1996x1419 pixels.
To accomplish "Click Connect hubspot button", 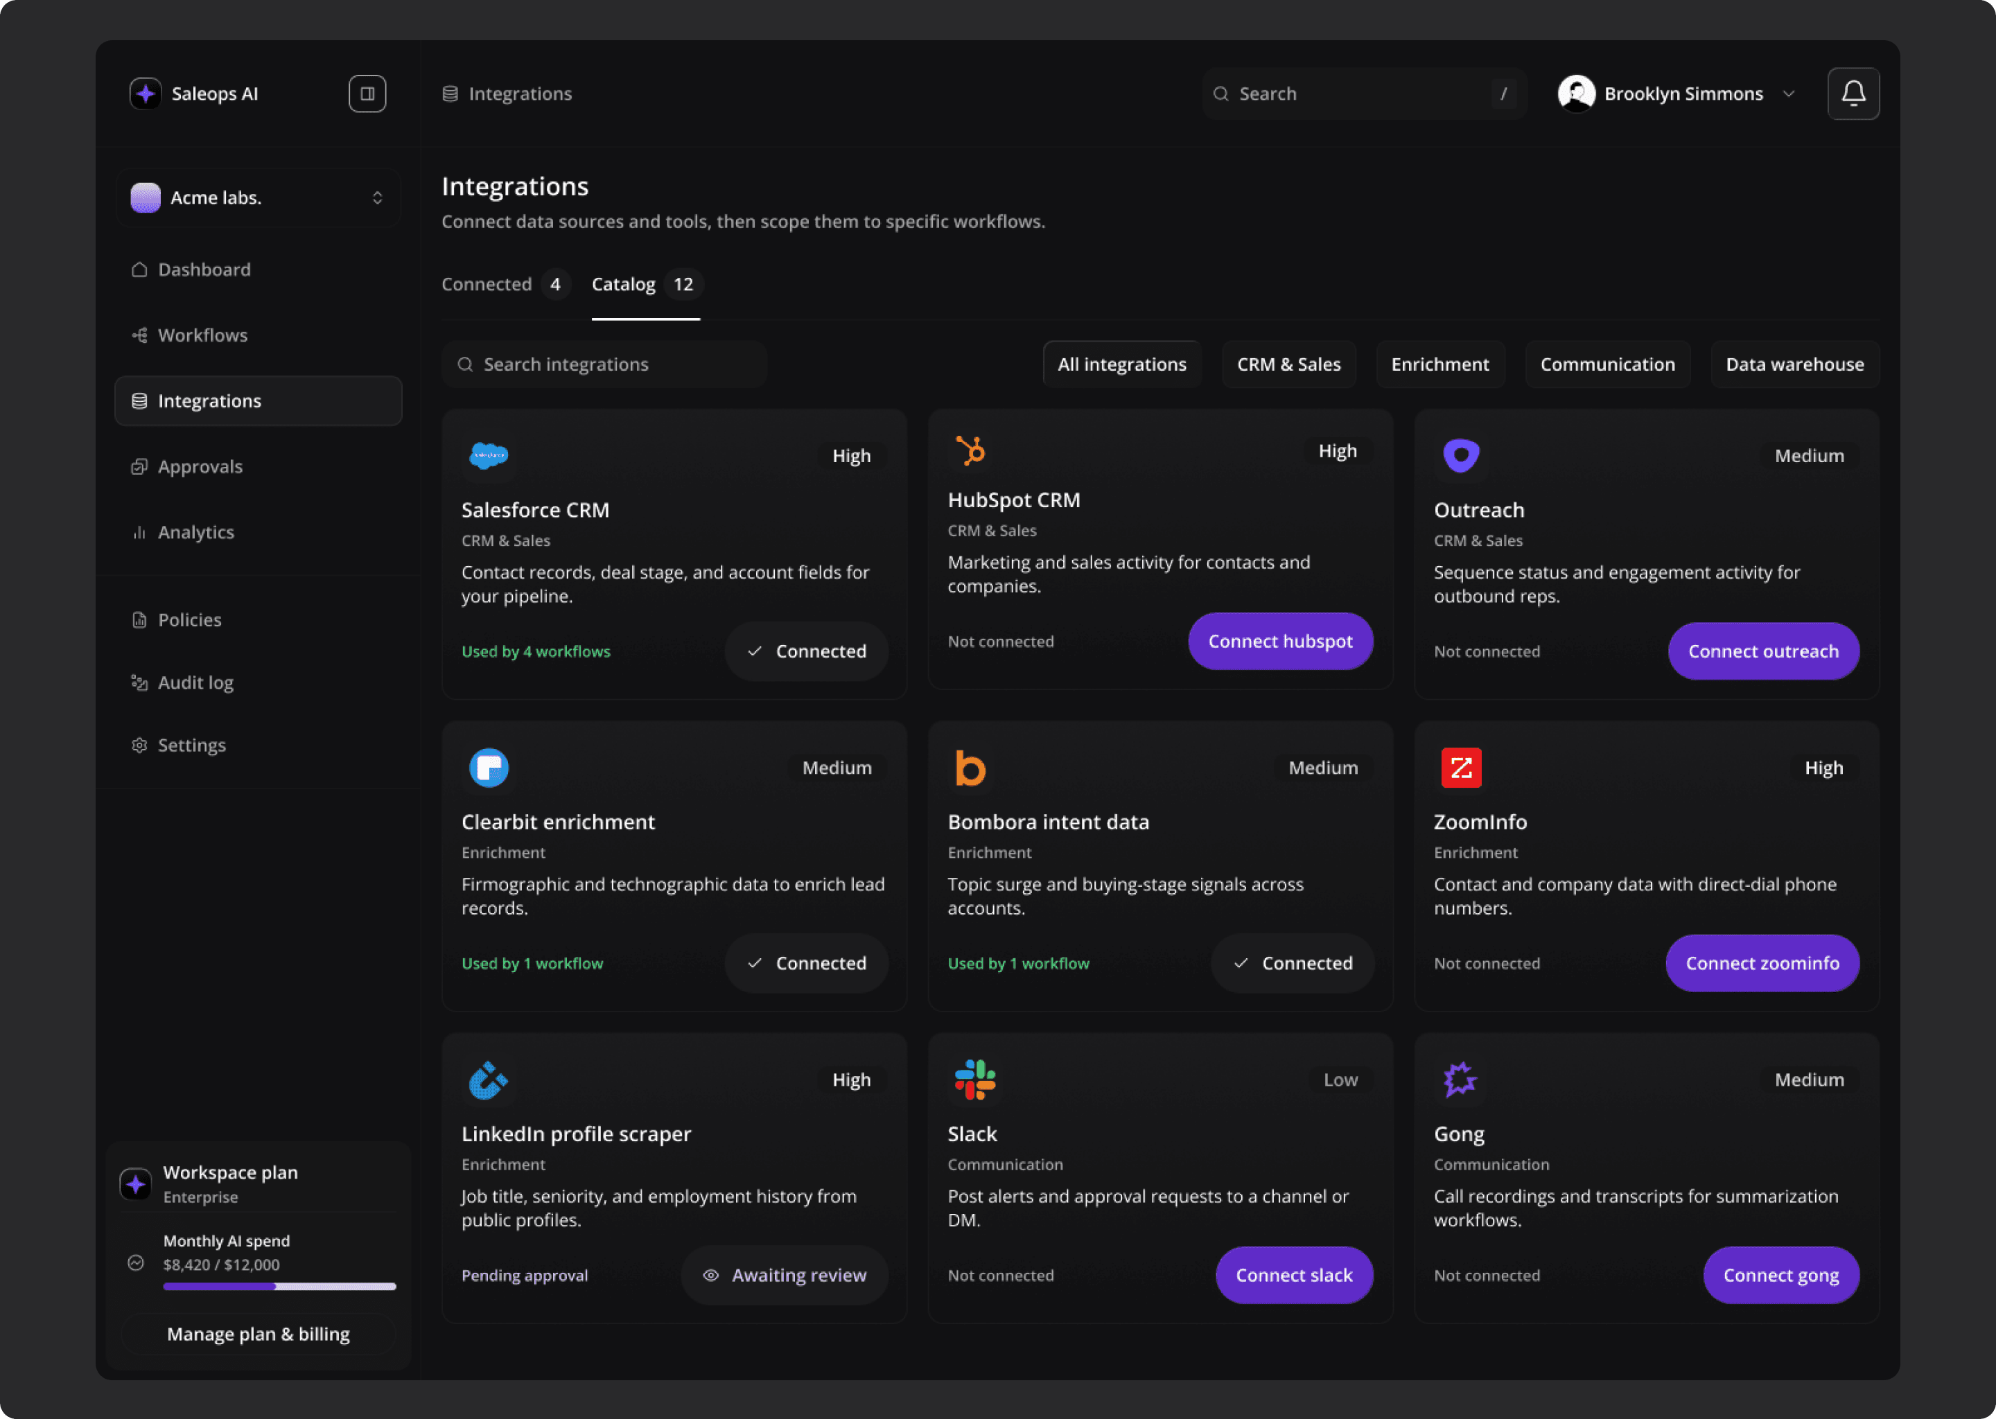I will pyautogui.click(x=1280, y=642).
